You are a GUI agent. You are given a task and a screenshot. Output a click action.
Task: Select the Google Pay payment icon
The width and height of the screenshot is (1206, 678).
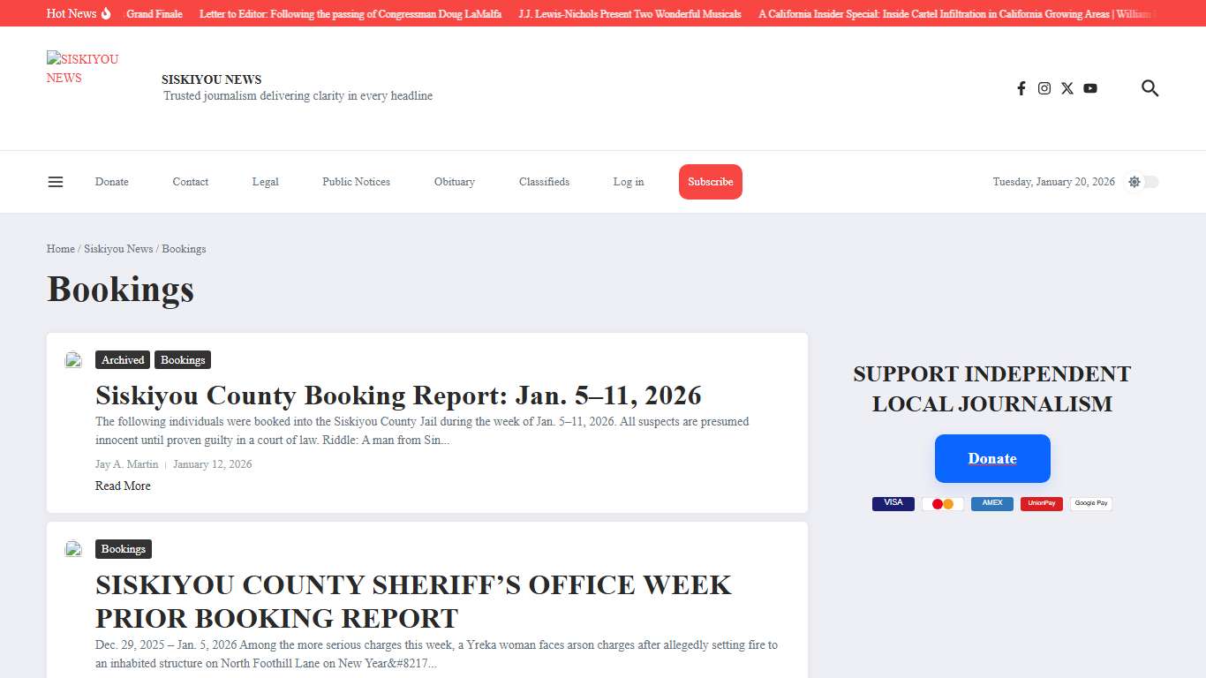point(1091,503)
